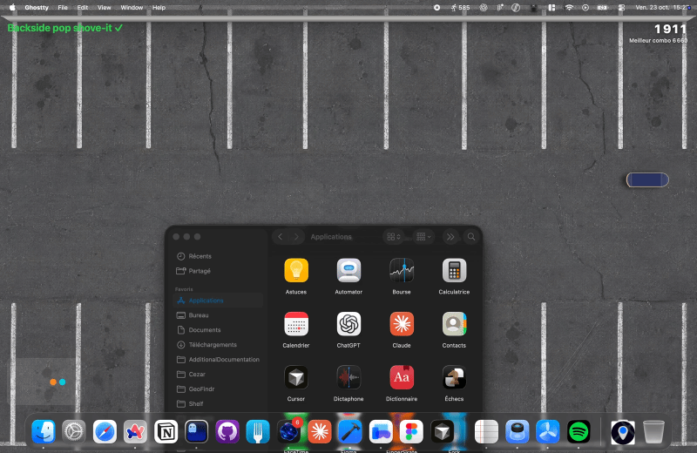This screenshot has height=453, width=697.
Task: Open the Window menu
Action: click(x=132, y=7)
